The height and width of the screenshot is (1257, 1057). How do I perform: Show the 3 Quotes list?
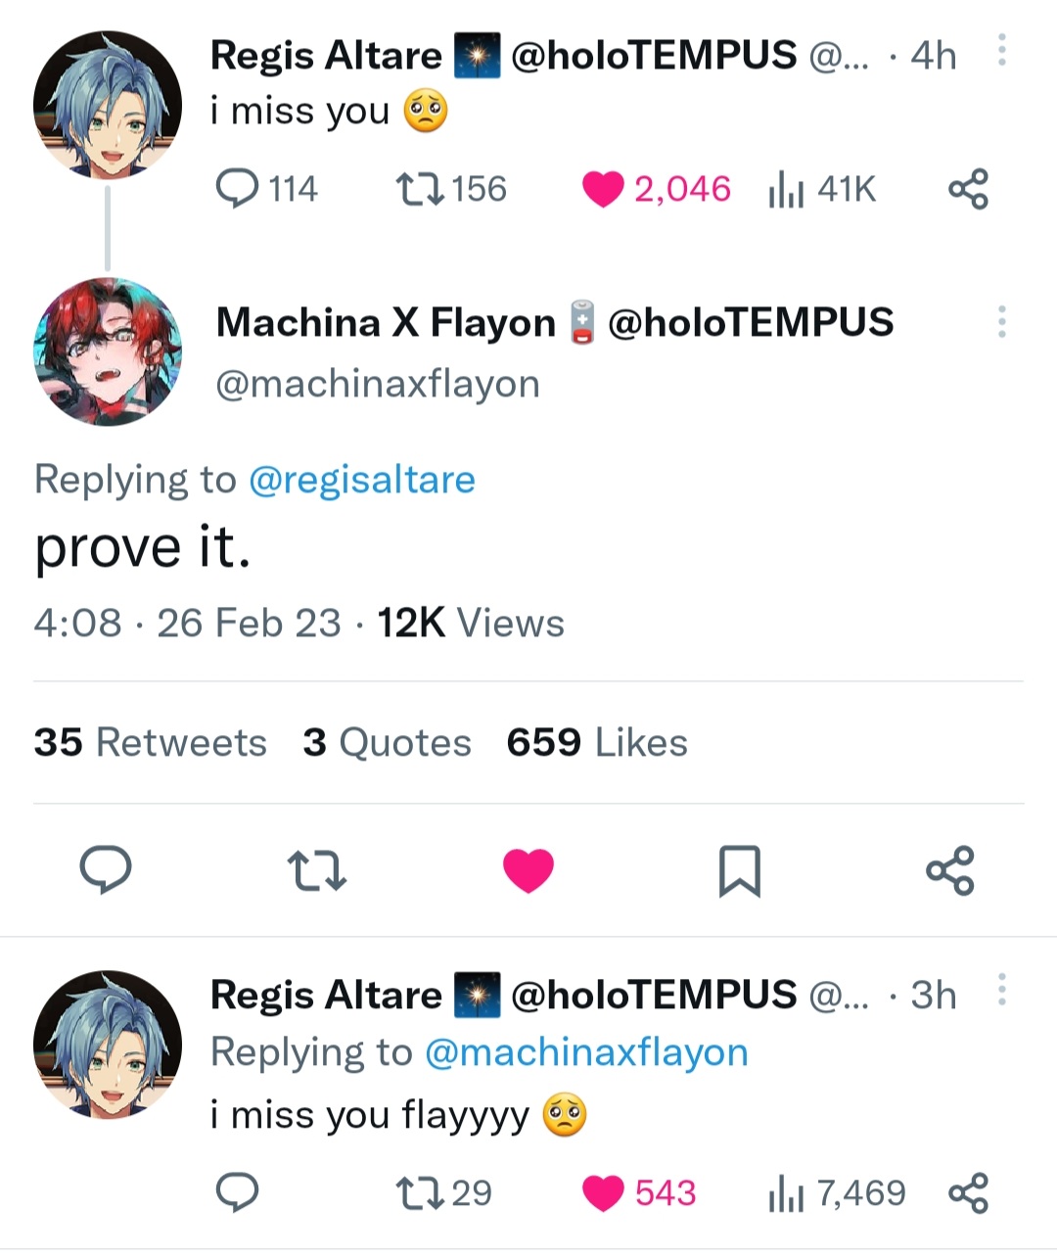(x=387, y=743)
